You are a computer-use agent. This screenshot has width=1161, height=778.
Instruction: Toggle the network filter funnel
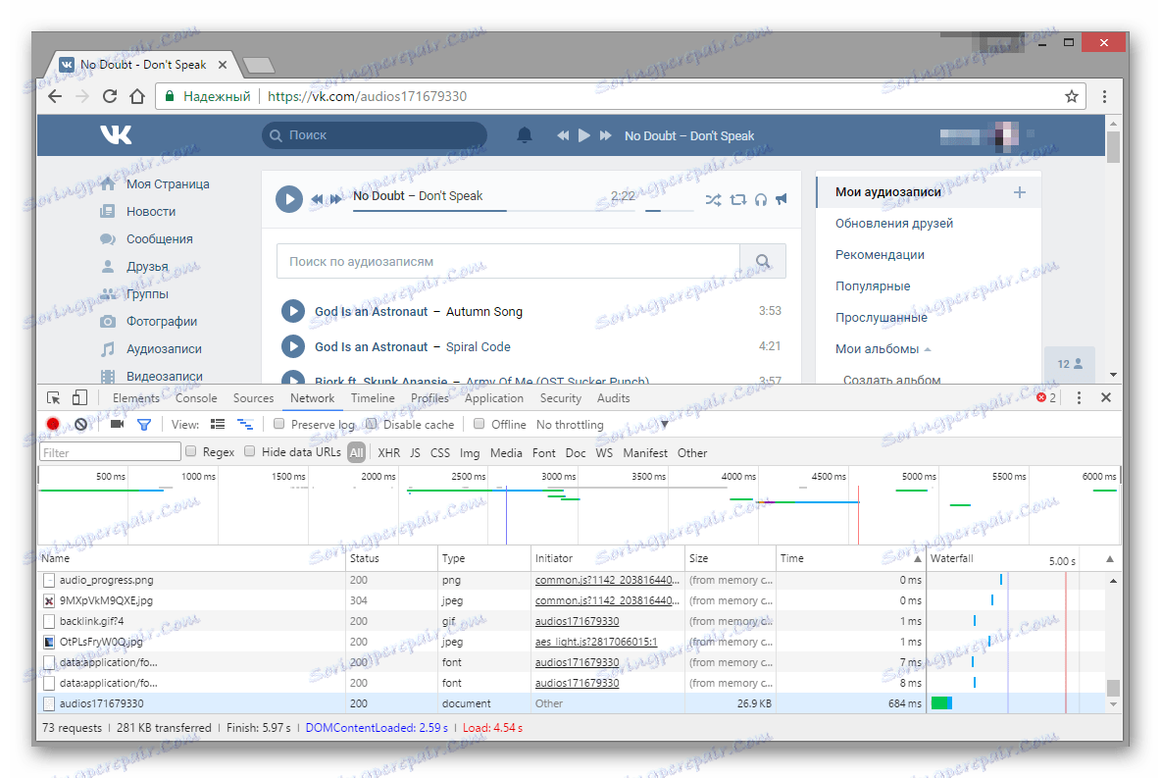[143, 425]
